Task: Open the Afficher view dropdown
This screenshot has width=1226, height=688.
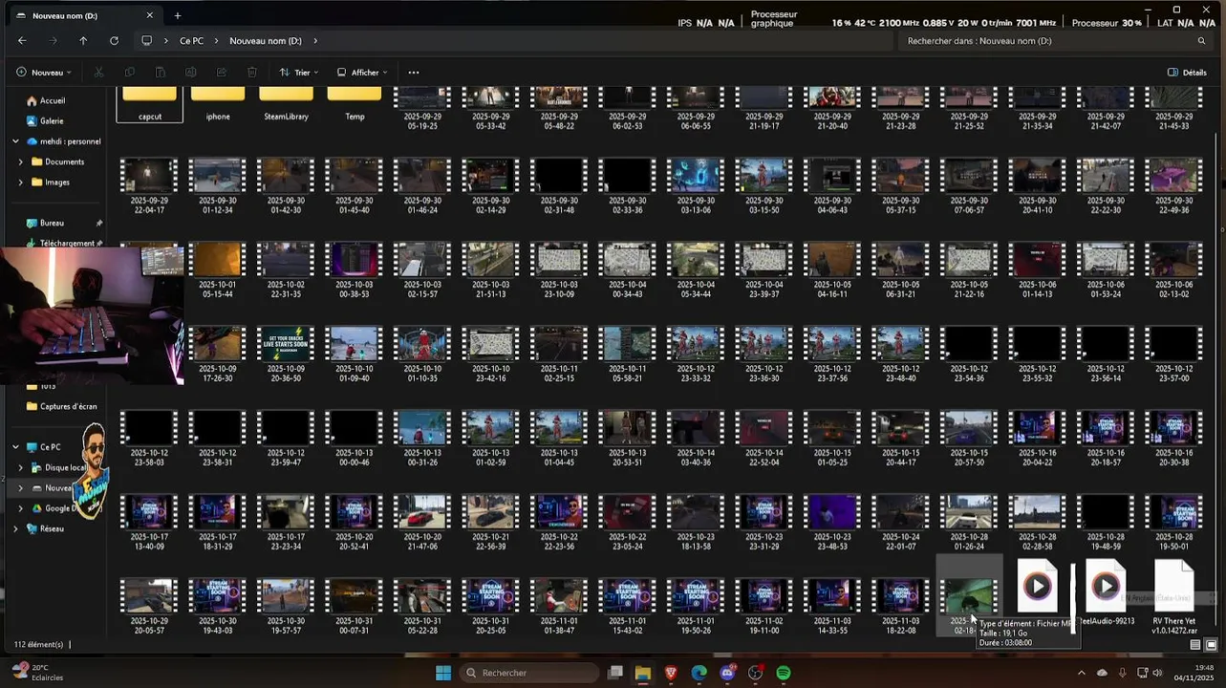Action: (361, 73)
